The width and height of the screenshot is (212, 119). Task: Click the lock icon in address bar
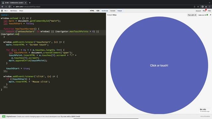coord(14,7)
